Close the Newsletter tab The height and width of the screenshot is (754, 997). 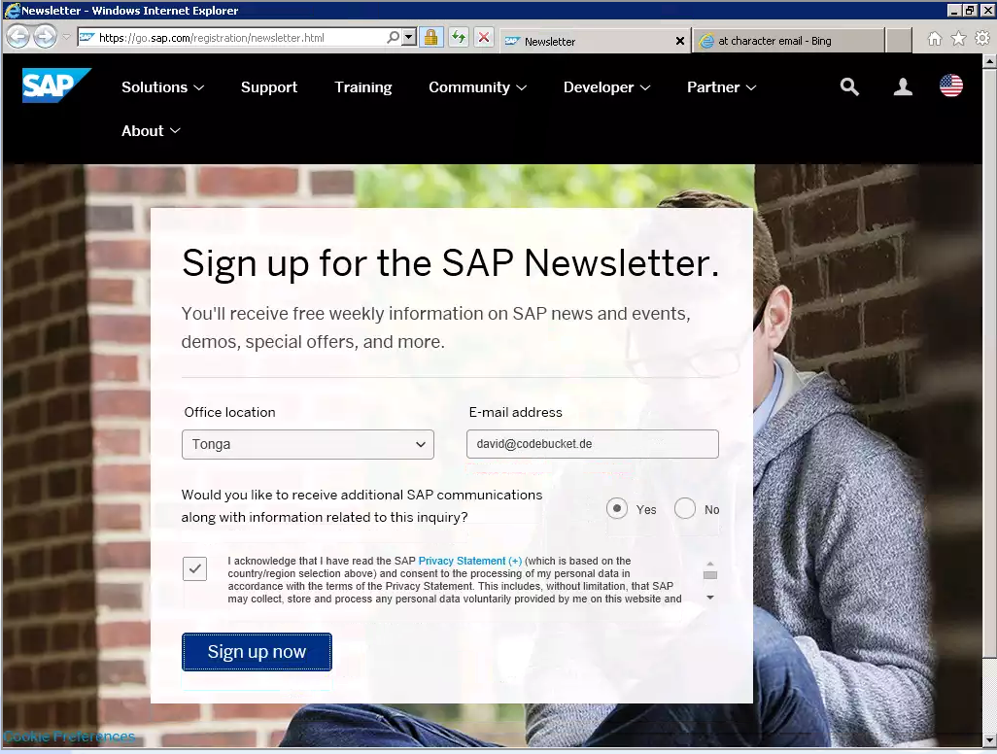click(x=679, y=41)
